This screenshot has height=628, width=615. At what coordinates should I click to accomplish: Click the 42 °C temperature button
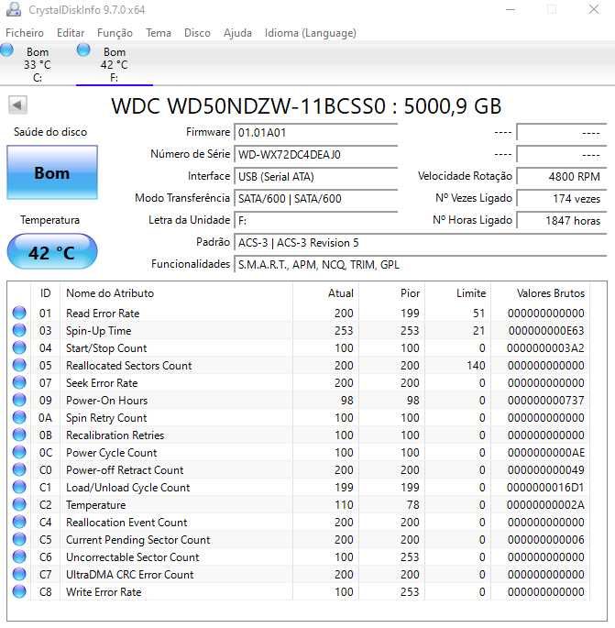point(52,252)
